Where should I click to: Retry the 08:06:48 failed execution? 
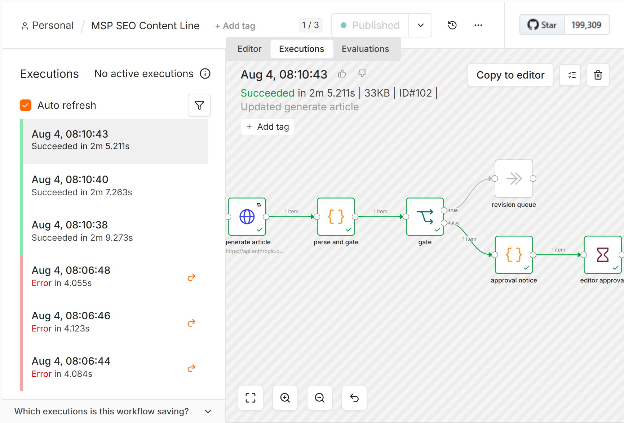[x=191, y=277]
